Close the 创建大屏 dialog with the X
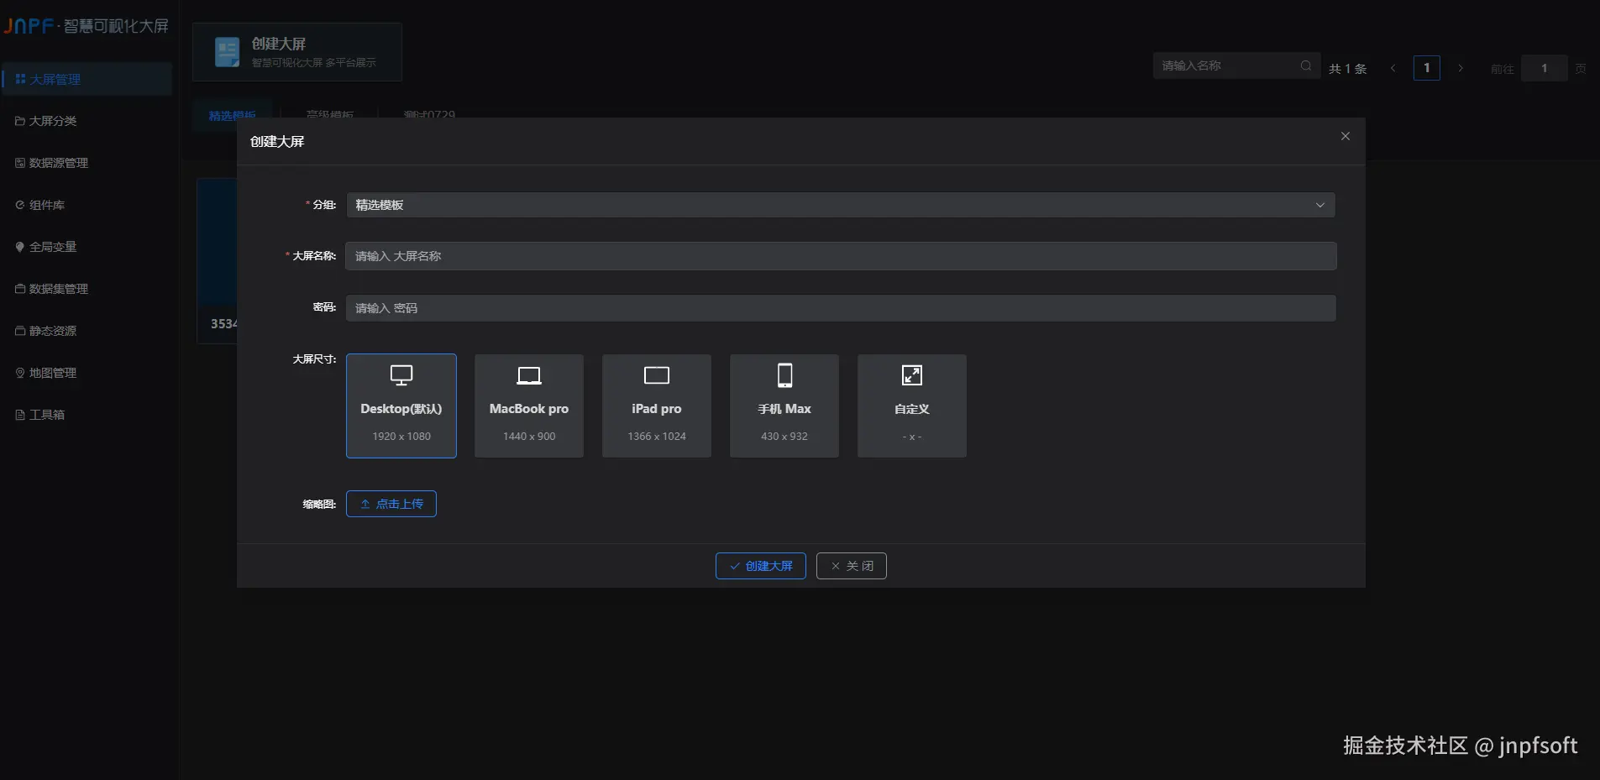This screenshot has width=1600, height=780. [x=1346, y=136]
